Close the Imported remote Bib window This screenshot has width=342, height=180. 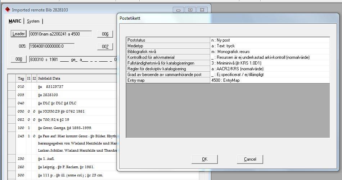(x=202, y=10)
